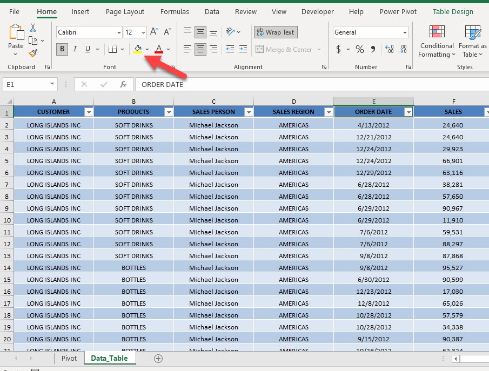Open the Power Pivot tab
489x371 pixels.
[x=398, y=11]
